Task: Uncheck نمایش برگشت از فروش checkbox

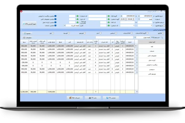Action: tap(55, 16)
